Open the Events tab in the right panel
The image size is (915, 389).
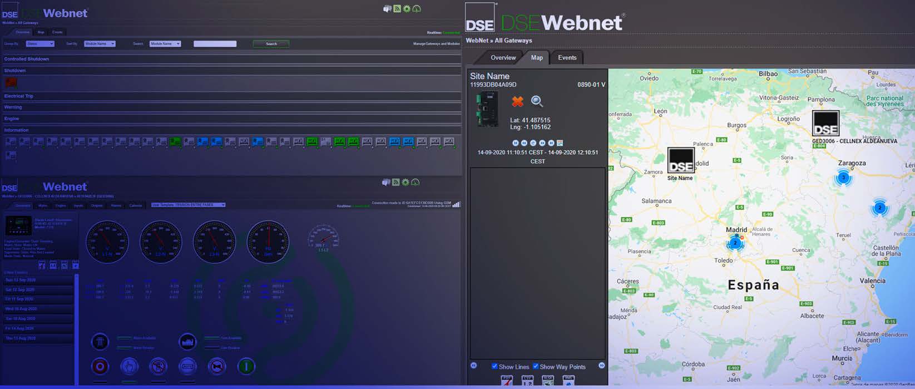click(x=567, y=57)
